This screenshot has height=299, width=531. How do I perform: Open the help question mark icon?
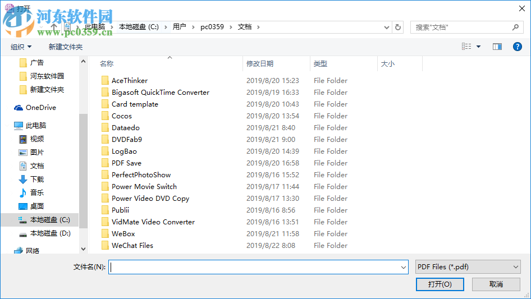pyautogui.click(x=517, y=47)
